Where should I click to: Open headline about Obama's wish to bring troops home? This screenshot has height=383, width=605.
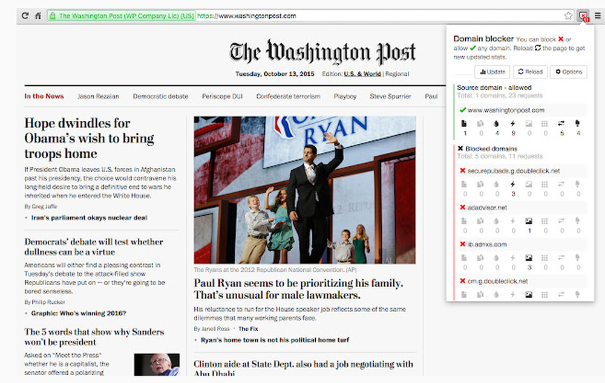click(89, 138)
